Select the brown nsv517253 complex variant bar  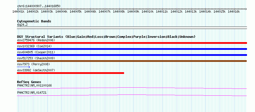click(132, 61)
